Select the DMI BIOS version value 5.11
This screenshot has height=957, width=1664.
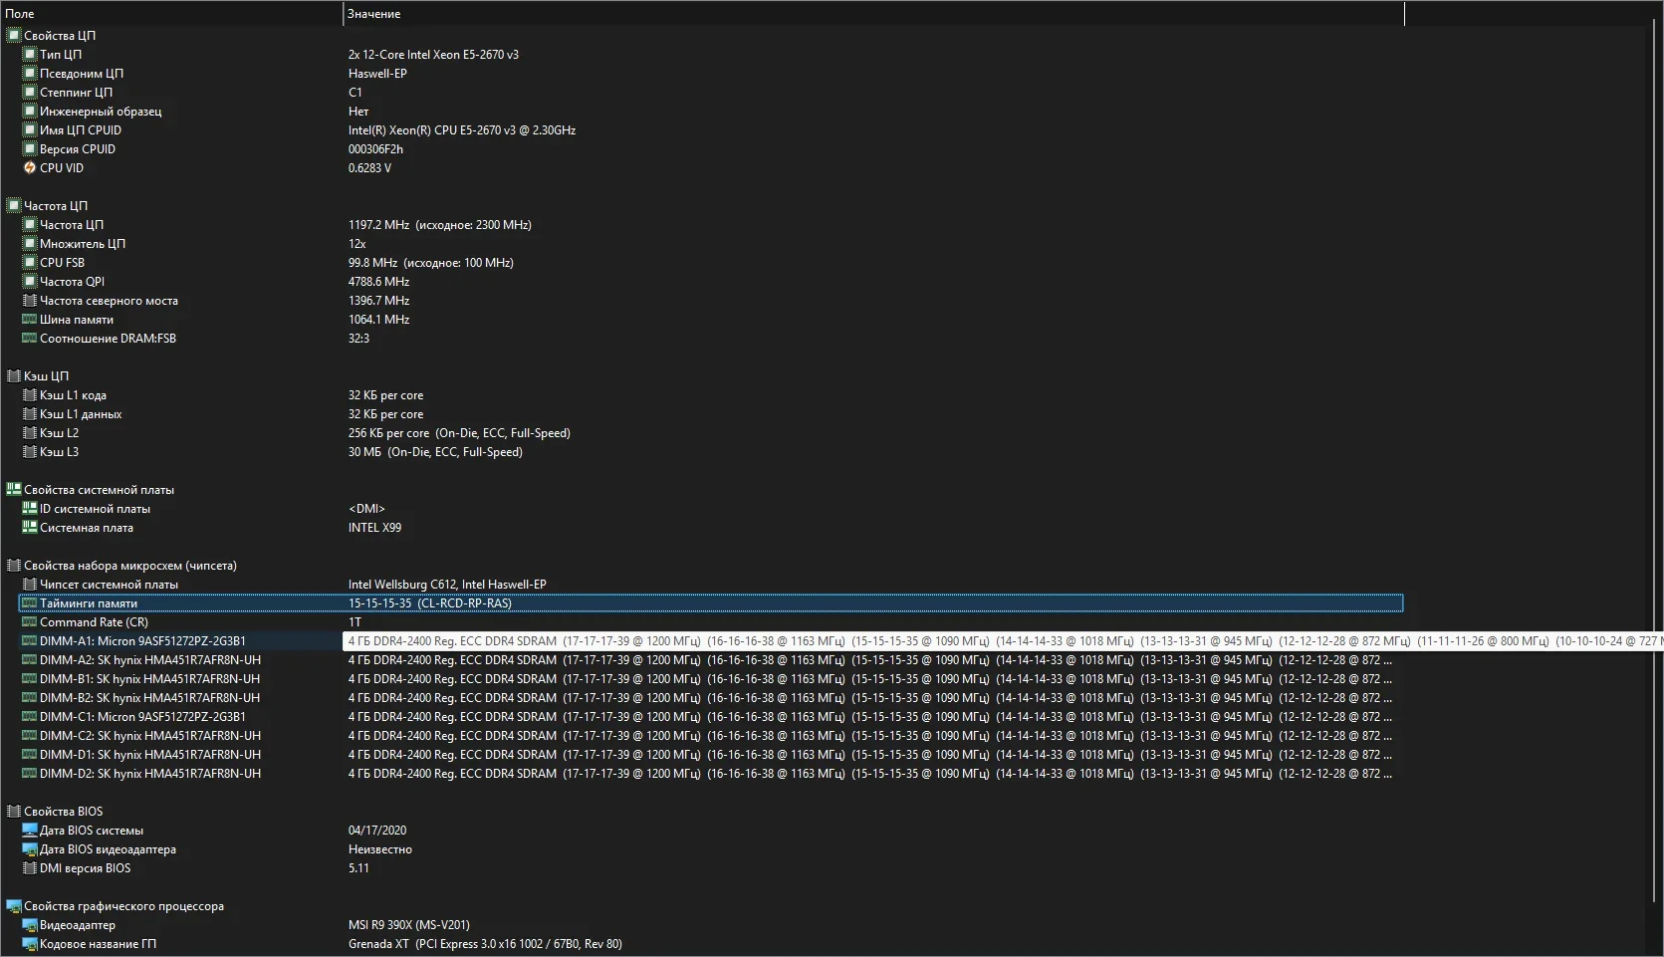pyautogui.click(x=358, y=868)
